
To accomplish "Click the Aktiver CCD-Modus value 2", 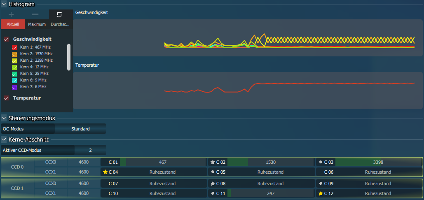I will (90, 150).
